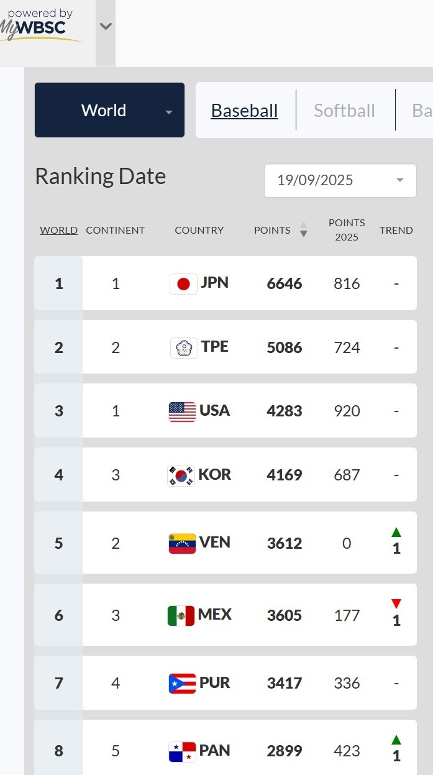The width and height of the screenshot is (433, 775).
Task: Click the PAN row's 2899 points value
Action: coord(285,751)
